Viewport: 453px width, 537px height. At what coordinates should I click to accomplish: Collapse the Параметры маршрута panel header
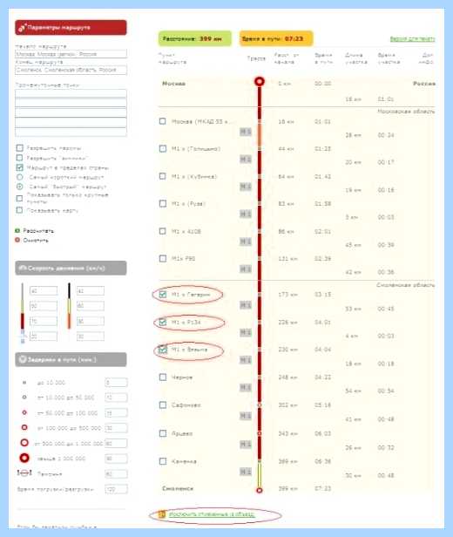(x=71, y=28)
